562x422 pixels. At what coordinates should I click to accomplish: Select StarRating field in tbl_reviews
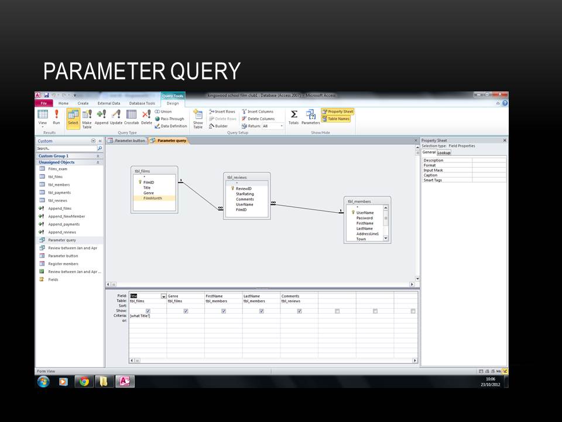[245, 194]
